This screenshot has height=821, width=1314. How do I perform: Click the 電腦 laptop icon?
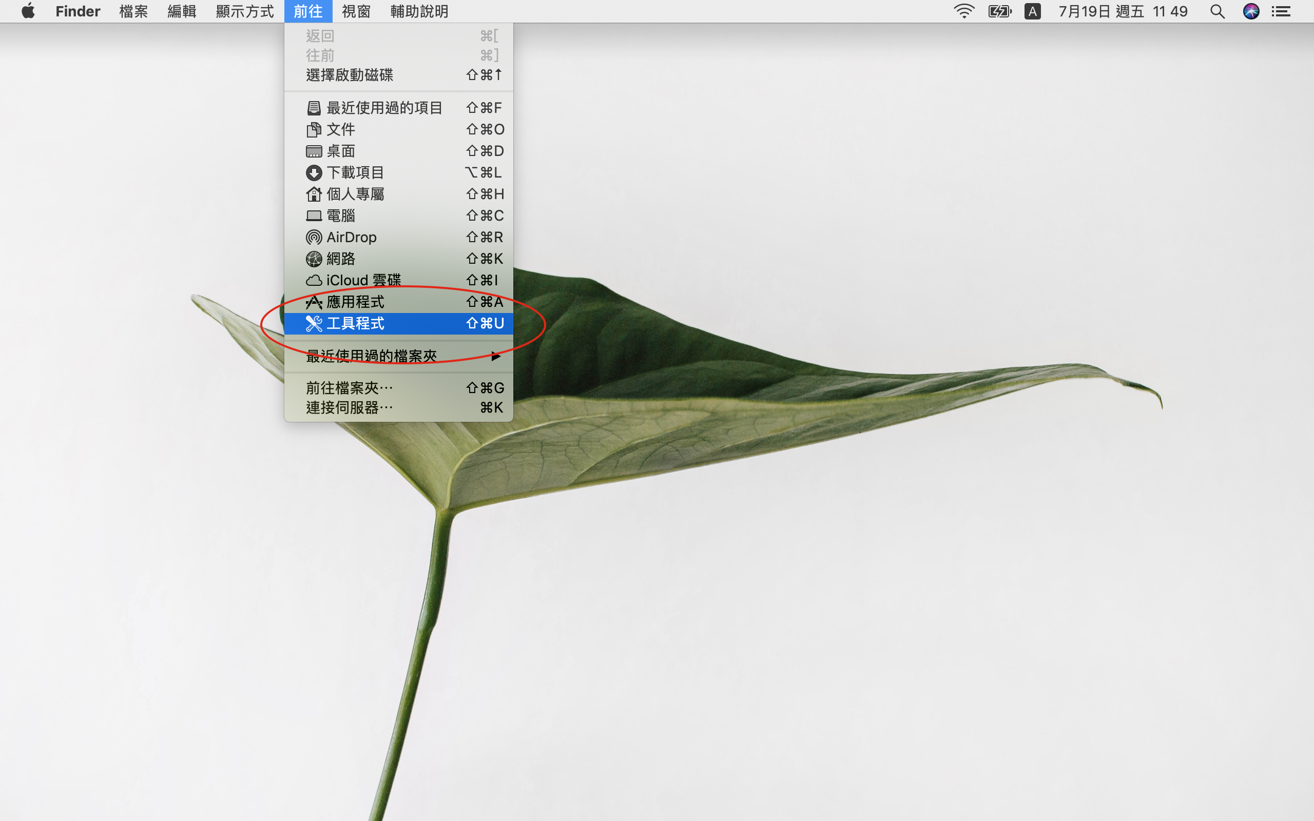click(x=314, y=216)
